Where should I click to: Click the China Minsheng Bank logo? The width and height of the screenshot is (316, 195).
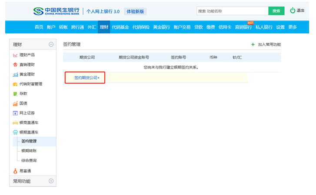[58, 11]
